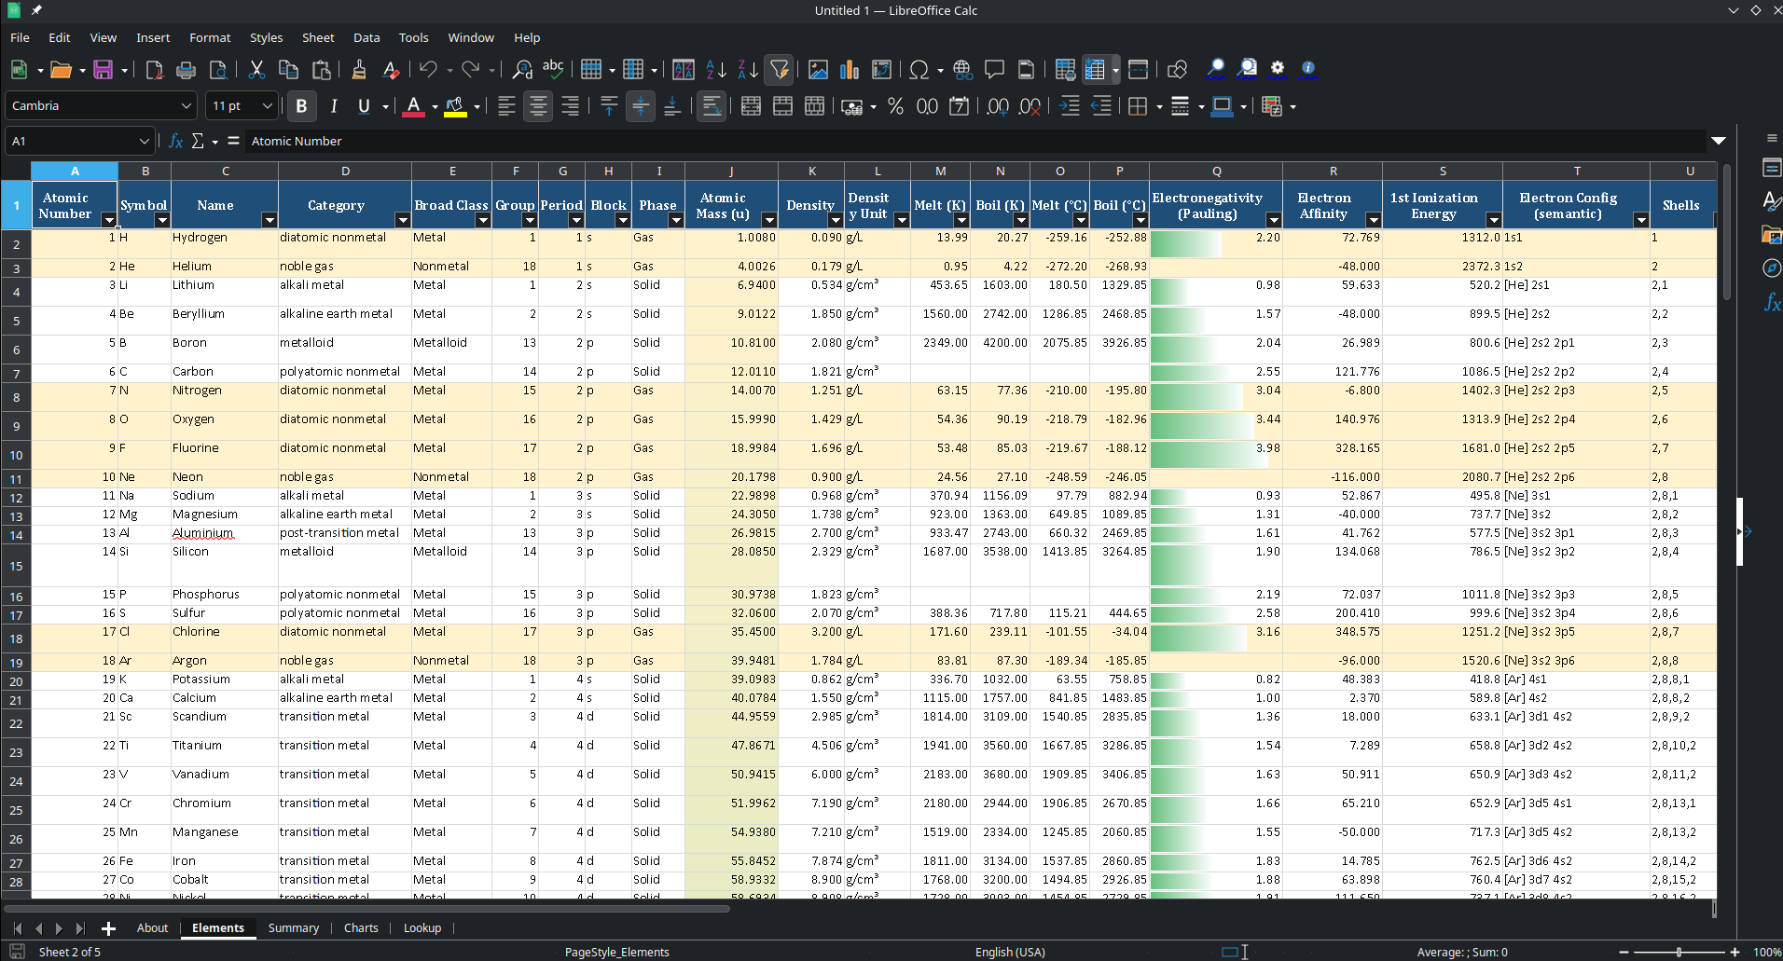Insert a special character
This screenshot has width=1783, height=961.
919,70
